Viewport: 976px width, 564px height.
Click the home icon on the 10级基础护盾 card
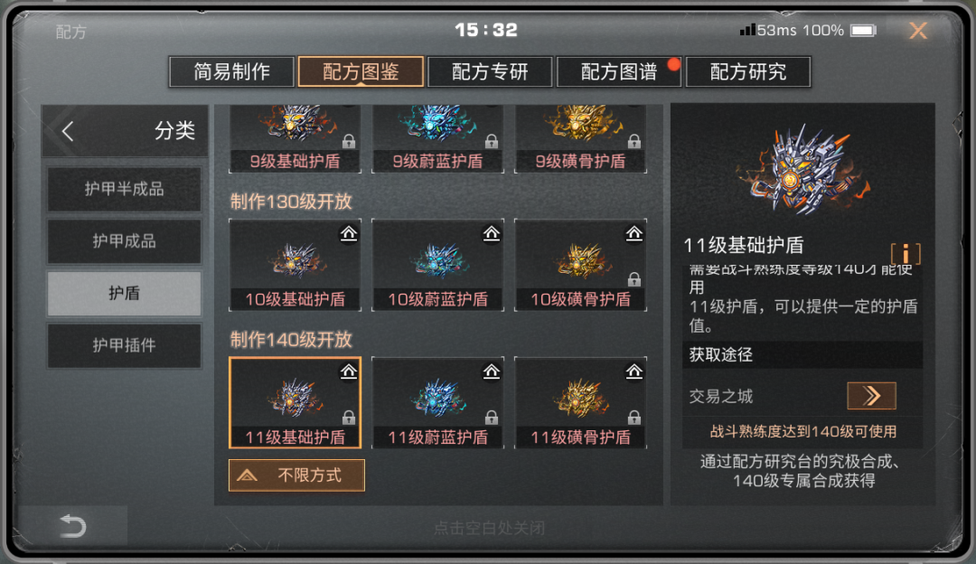coord(349,233)
